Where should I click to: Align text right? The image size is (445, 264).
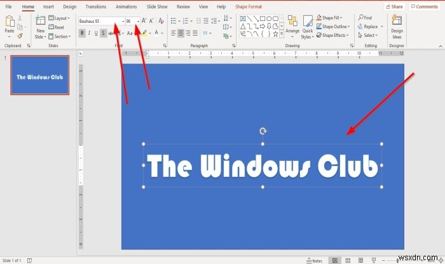coord(188,33)
